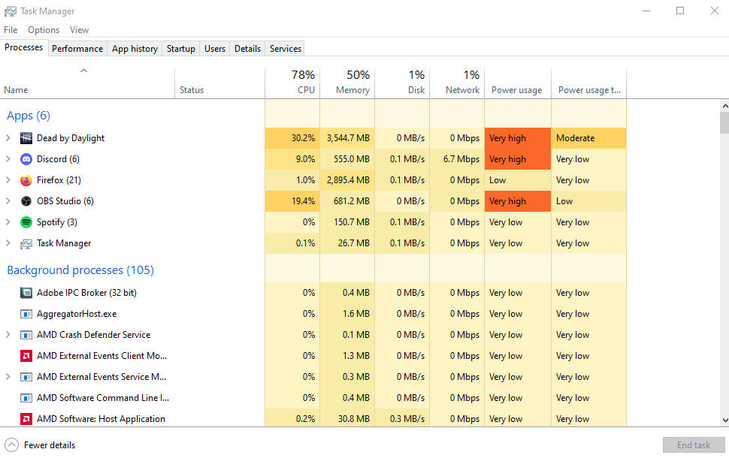
Task: Click the vertical scrollbar down arrow
Action: click(724, 420)
